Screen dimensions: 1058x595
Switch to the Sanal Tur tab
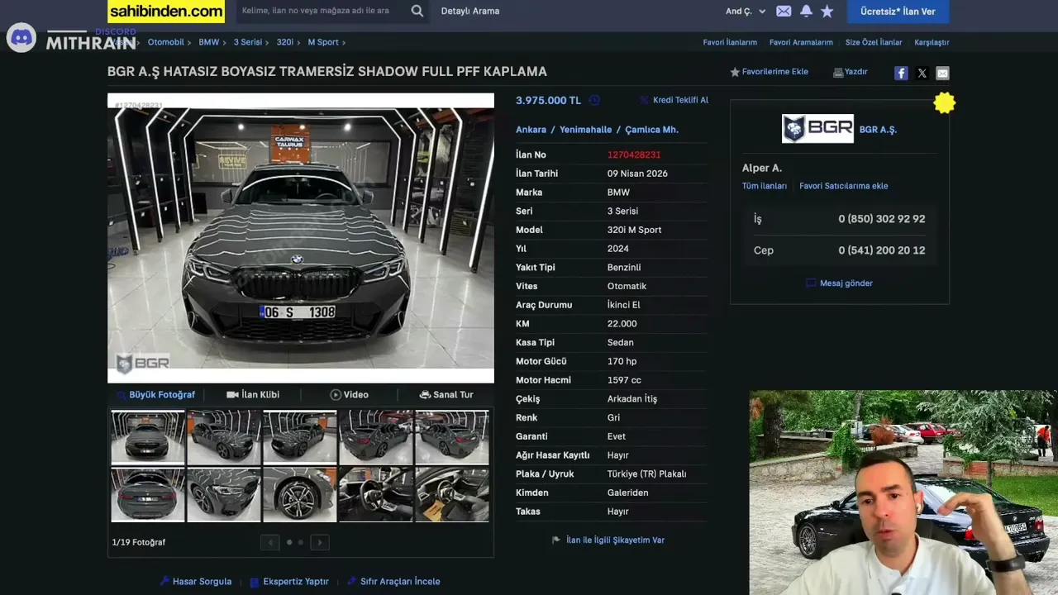click(x=446, y=395)
